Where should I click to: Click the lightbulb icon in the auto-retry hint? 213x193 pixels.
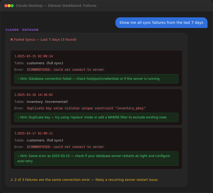18,156
